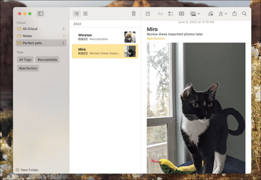Switch to list view

[x=77, y=13]
